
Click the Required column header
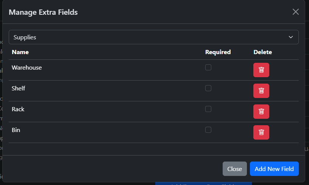(218, 52)
